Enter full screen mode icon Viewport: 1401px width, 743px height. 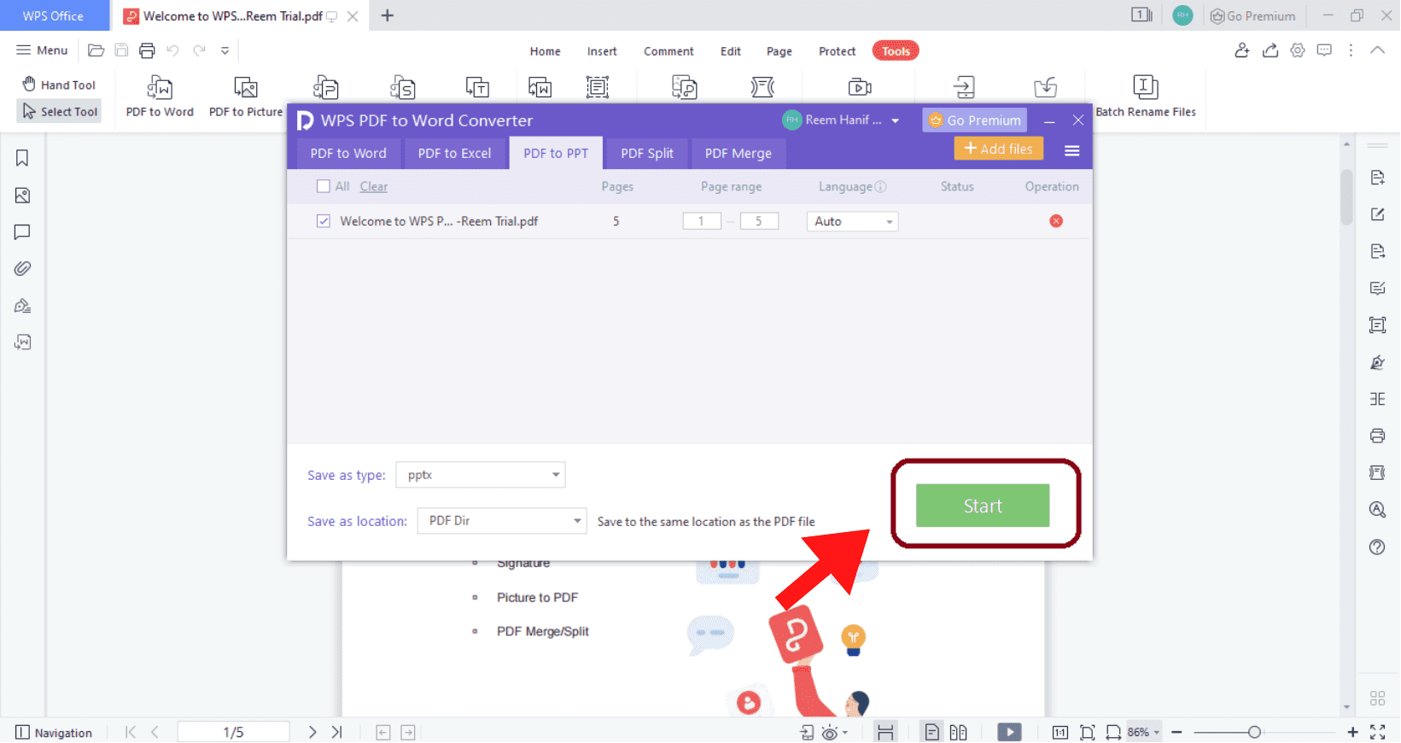click(1377, 732)
